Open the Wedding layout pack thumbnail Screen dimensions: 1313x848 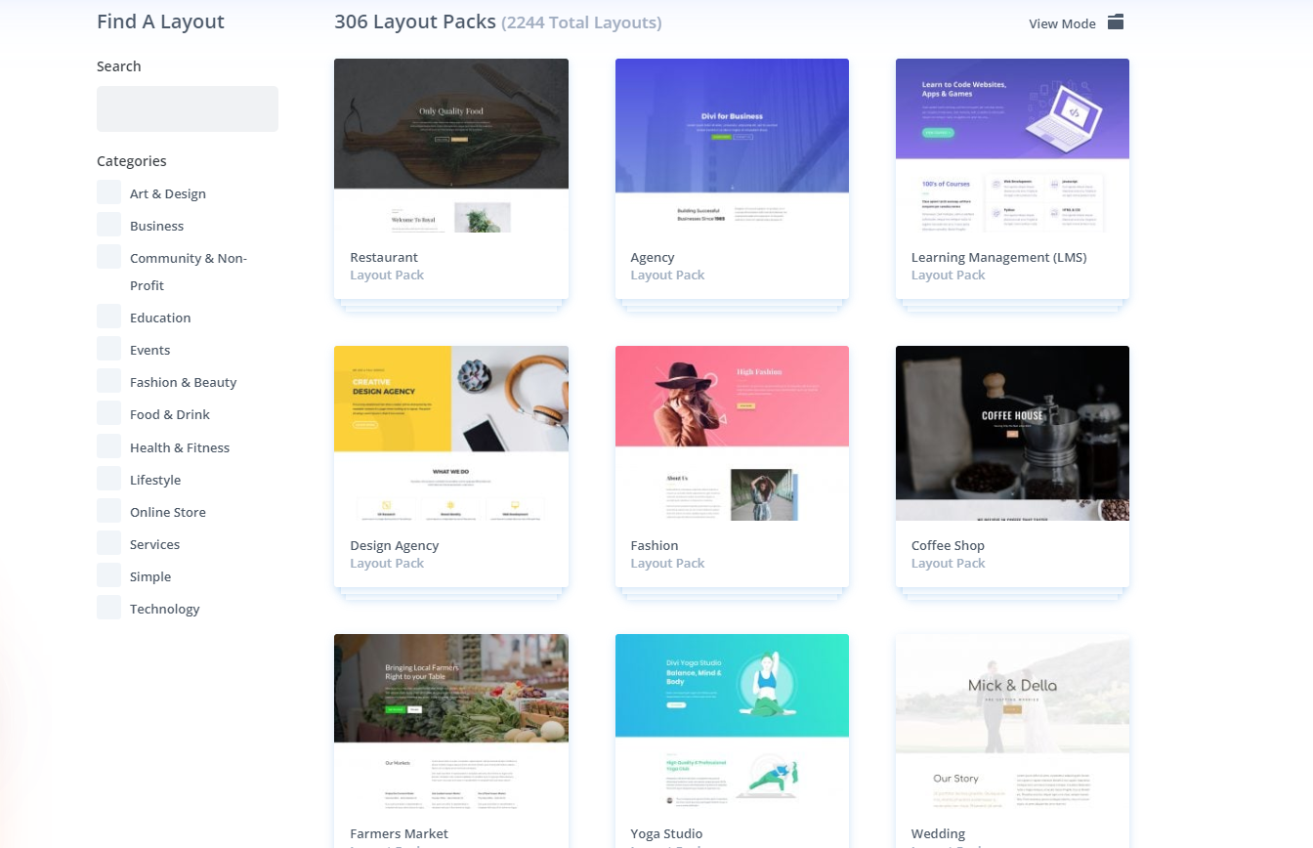click(1012, 721)
